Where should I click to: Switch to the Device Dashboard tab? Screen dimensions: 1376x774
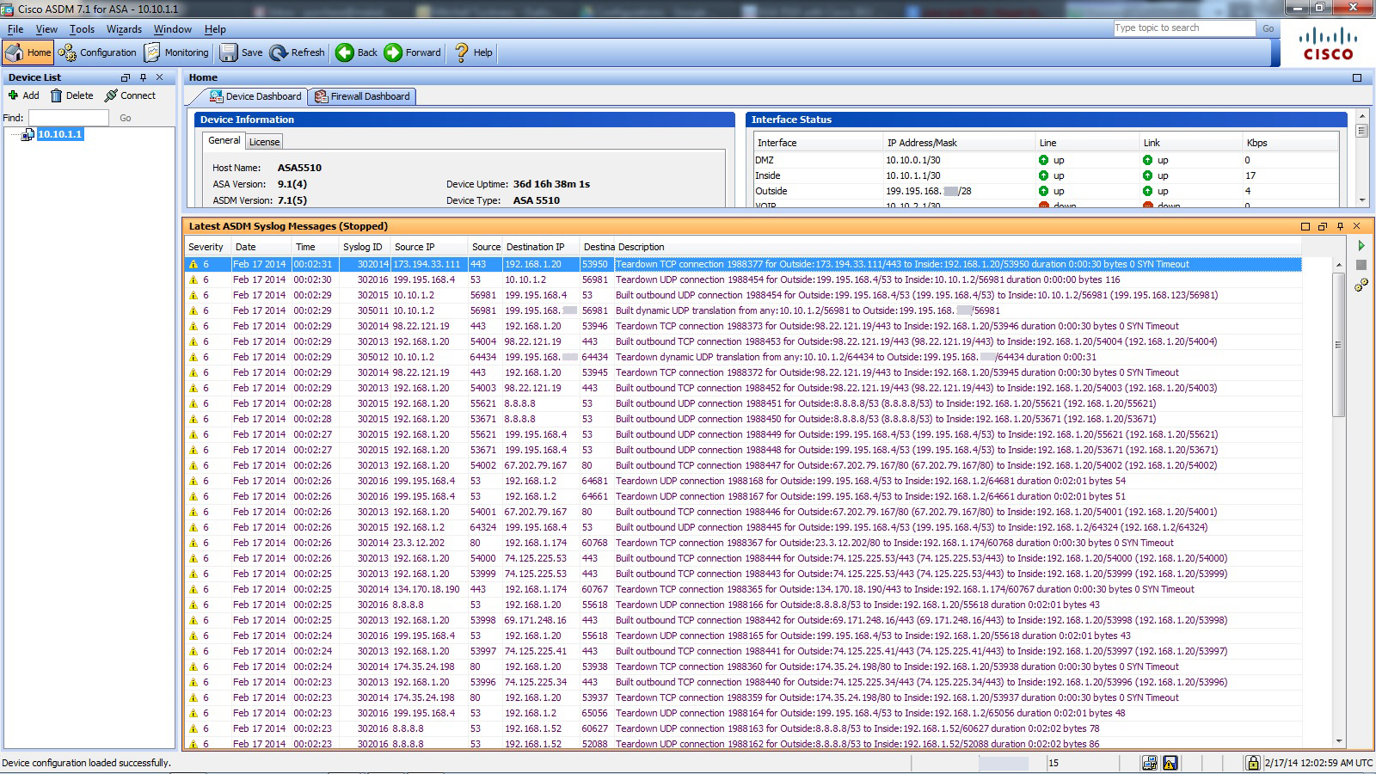tap(255, 96)
